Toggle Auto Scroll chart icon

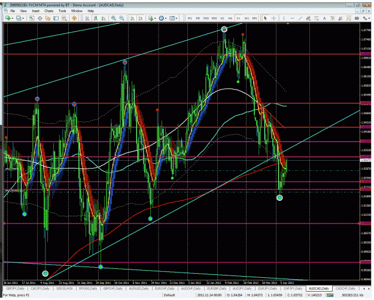click(133, 19)
